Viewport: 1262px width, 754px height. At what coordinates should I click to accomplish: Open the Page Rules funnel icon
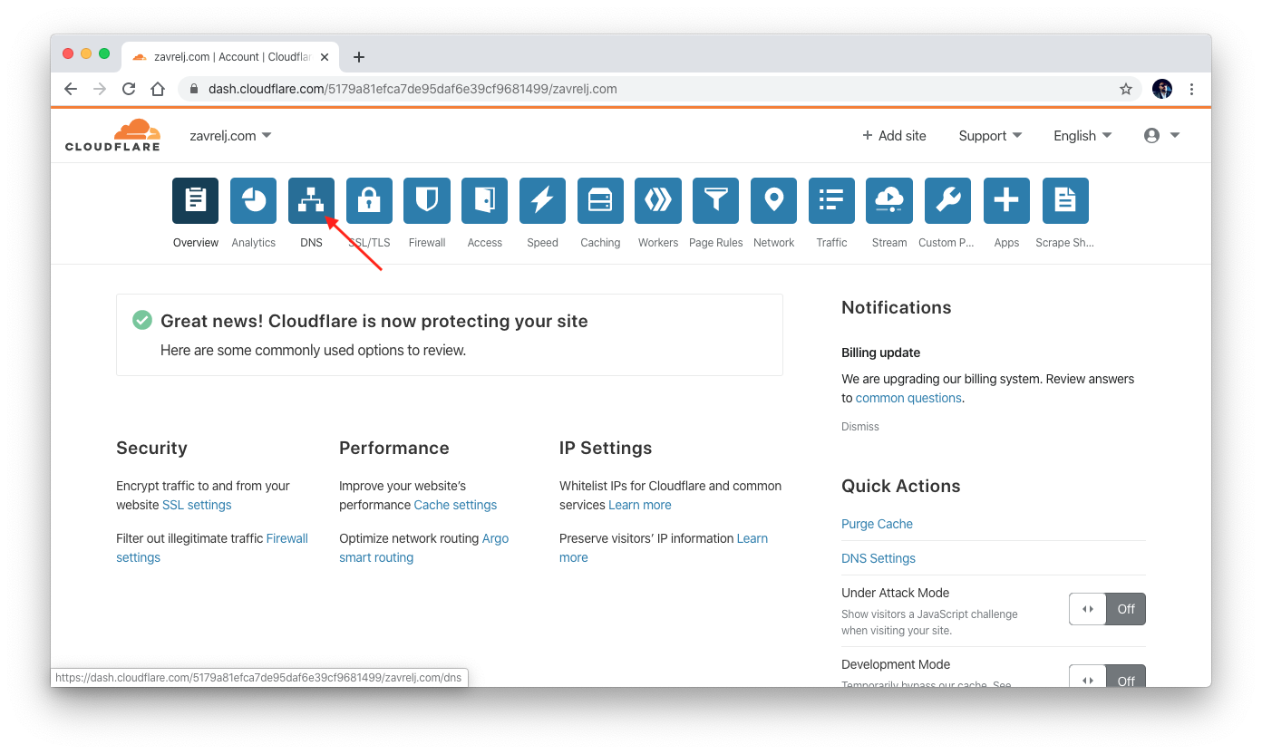[716, 200]
